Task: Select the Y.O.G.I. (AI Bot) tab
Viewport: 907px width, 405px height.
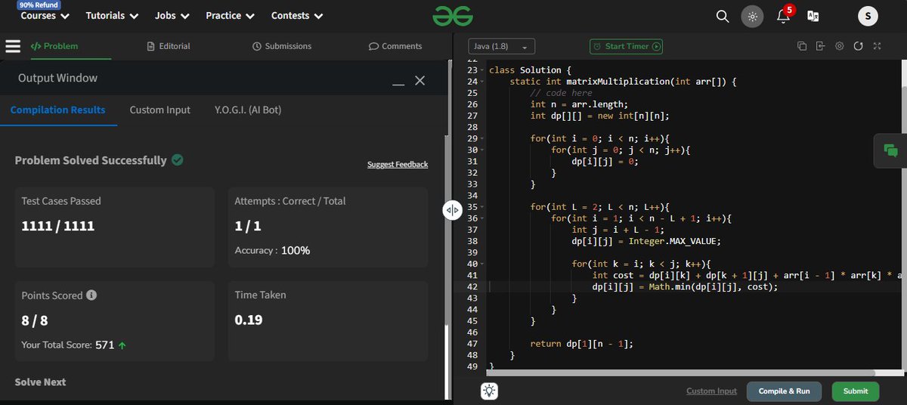Action: (x=248, y=110)
